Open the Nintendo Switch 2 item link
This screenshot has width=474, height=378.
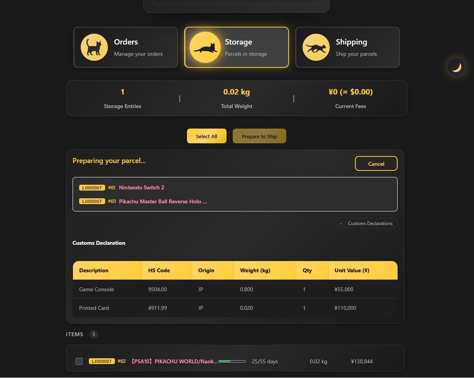(142, 187)
